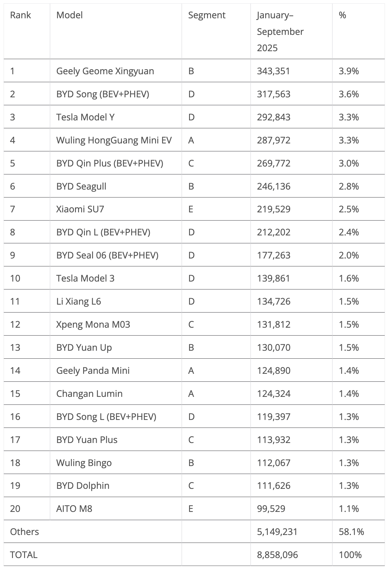Click the Rank column header

click(x=20, y=15)
